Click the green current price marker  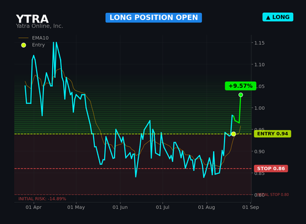241,95
